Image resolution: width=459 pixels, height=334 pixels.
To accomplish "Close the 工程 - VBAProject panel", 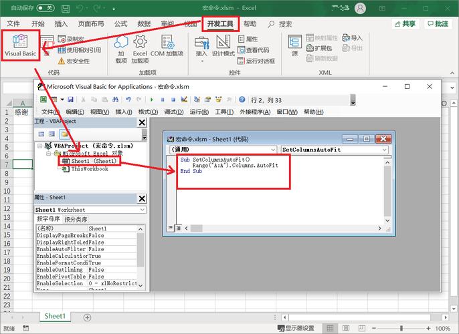I will pos(142,122).
